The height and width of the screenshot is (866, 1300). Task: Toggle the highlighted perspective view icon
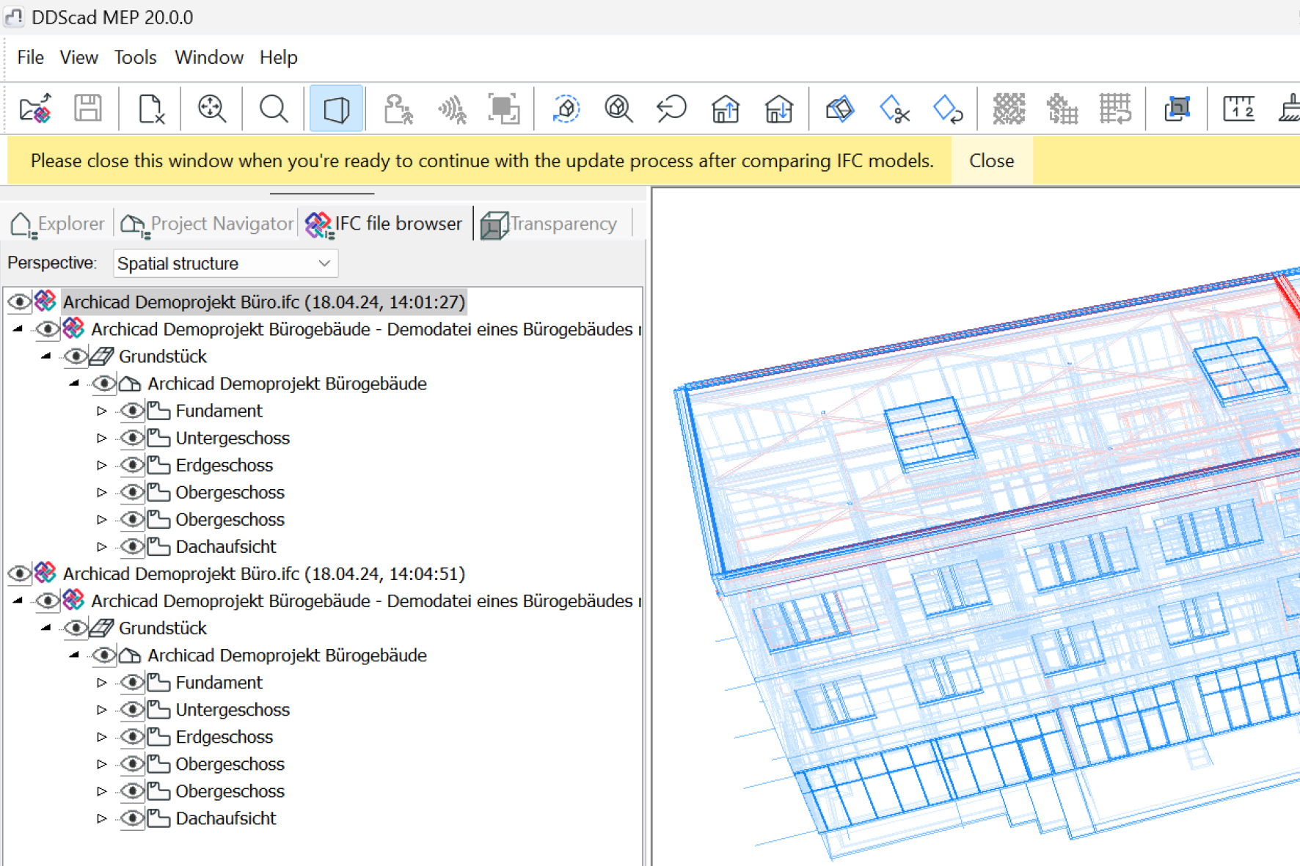(x=336, y=109)
